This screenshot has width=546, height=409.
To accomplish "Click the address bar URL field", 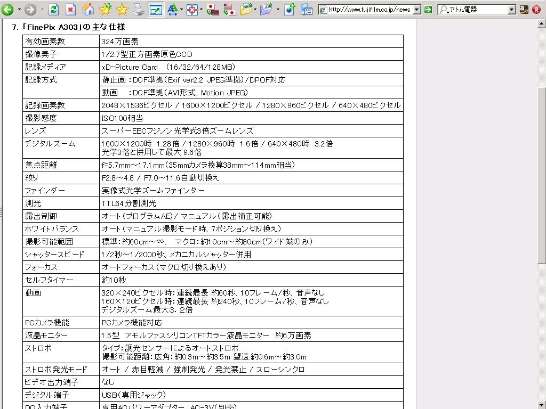I will [x=370, y=10].
